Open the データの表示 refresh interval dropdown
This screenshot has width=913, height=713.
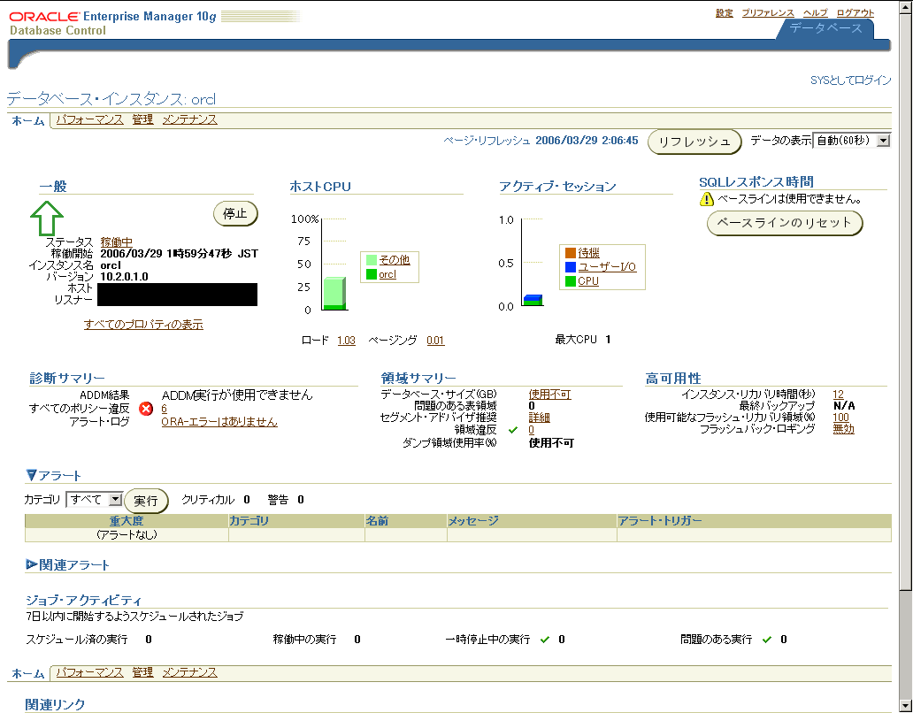[852, 141]
